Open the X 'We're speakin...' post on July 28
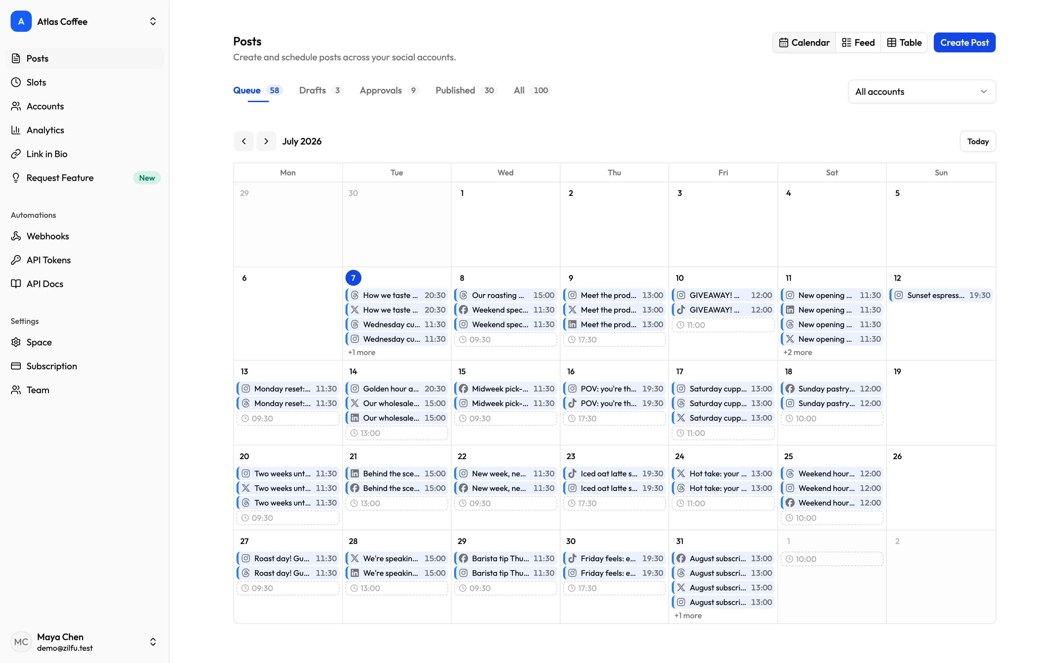1060x663 pixels. [397, 559]
